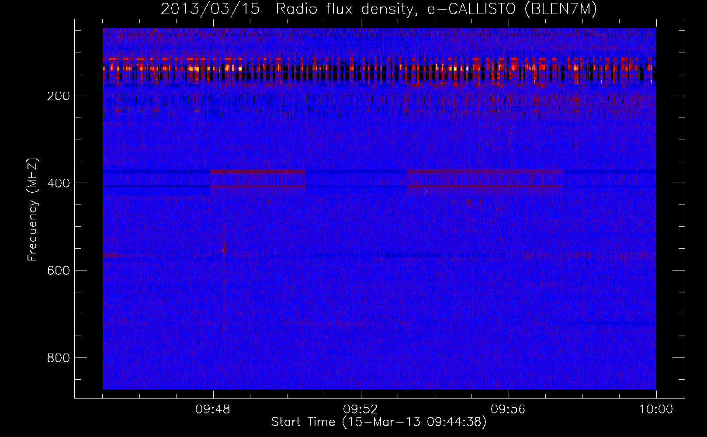
Task: Click the 200 frequency tick label
Action: click(x=59, y=96)
